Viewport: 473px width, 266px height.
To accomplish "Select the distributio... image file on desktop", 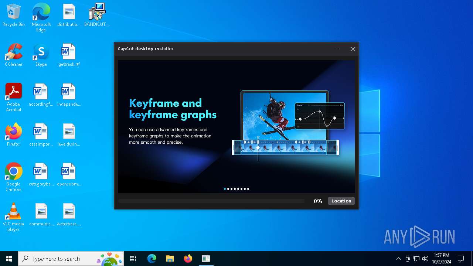I will pos(69,16).
